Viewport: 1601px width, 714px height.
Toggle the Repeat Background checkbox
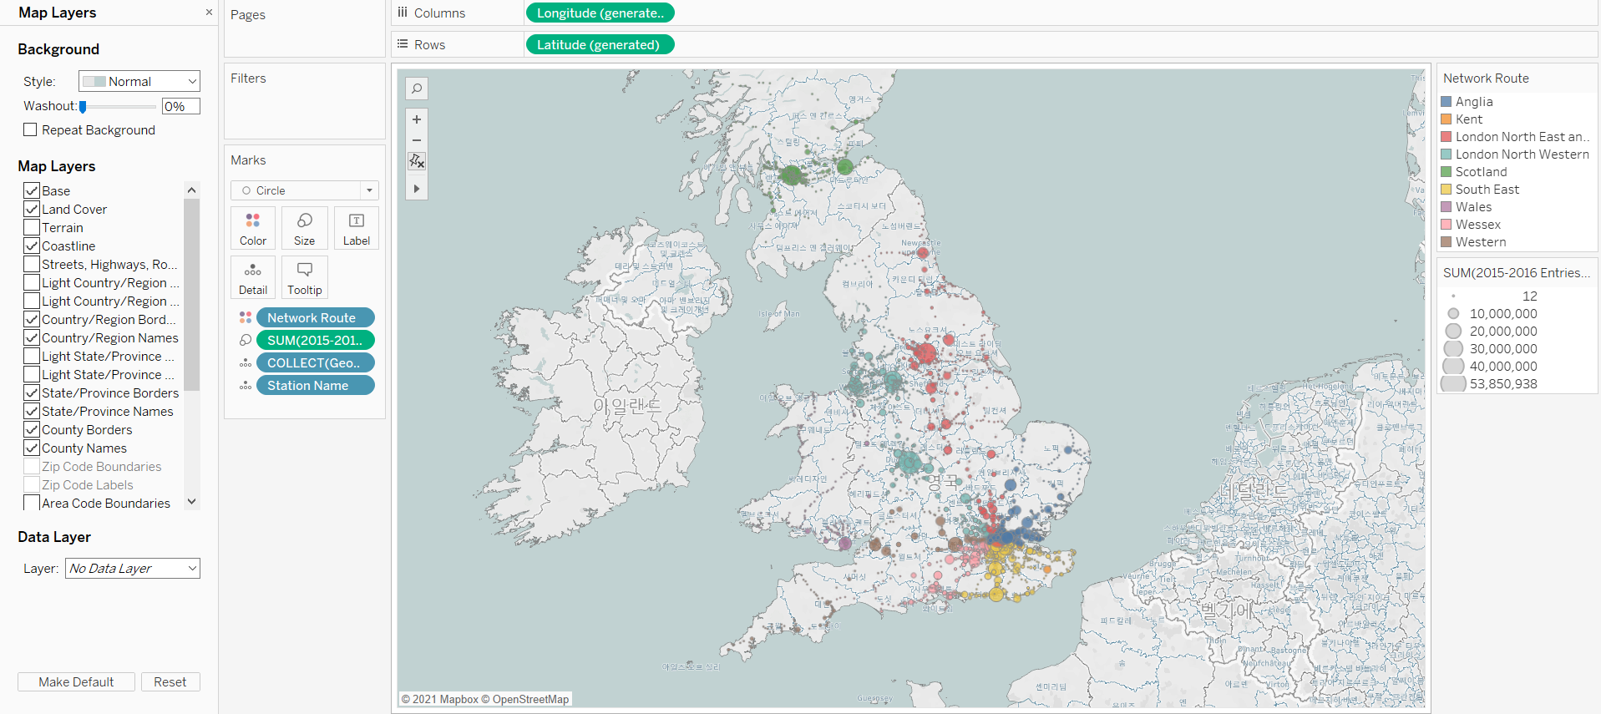(31, 129)
